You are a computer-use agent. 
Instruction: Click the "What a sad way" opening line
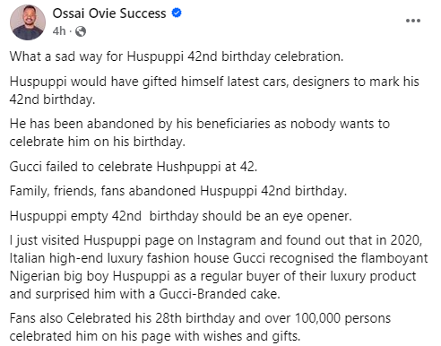click(177, 56)
